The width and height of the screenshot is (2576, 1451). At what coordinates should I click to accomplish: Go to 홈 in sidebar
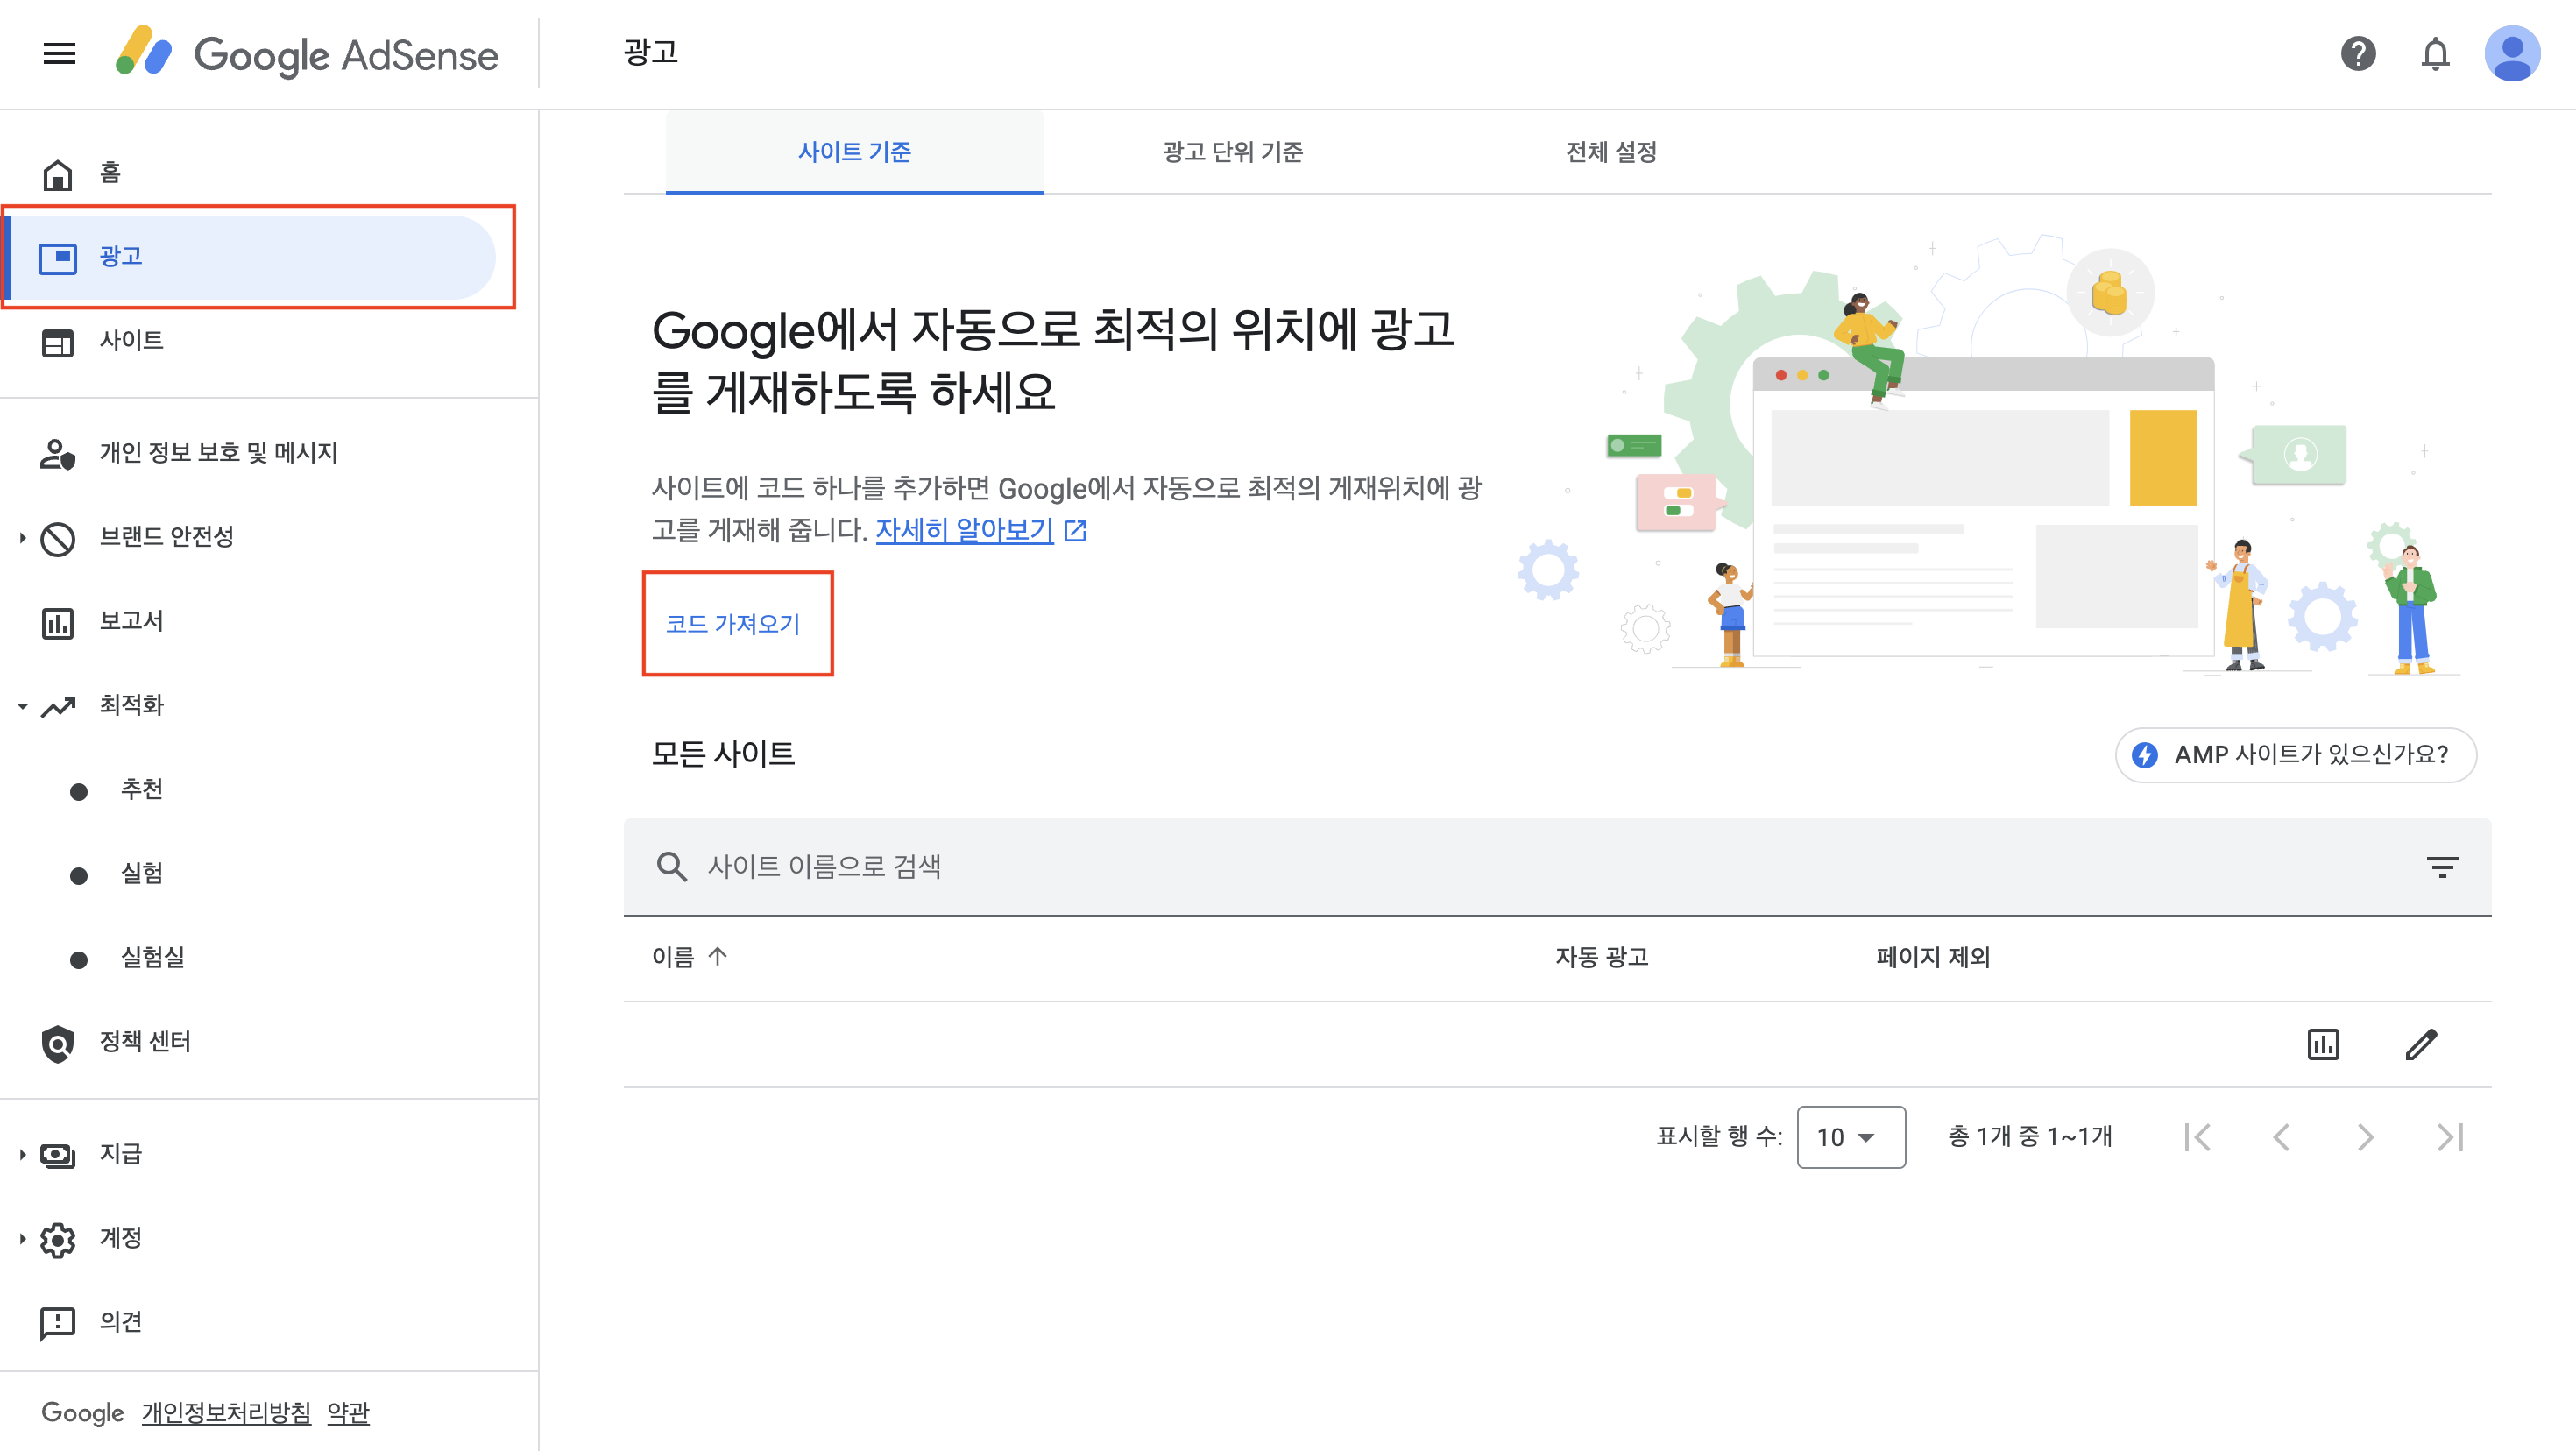(x=110, y=173)
